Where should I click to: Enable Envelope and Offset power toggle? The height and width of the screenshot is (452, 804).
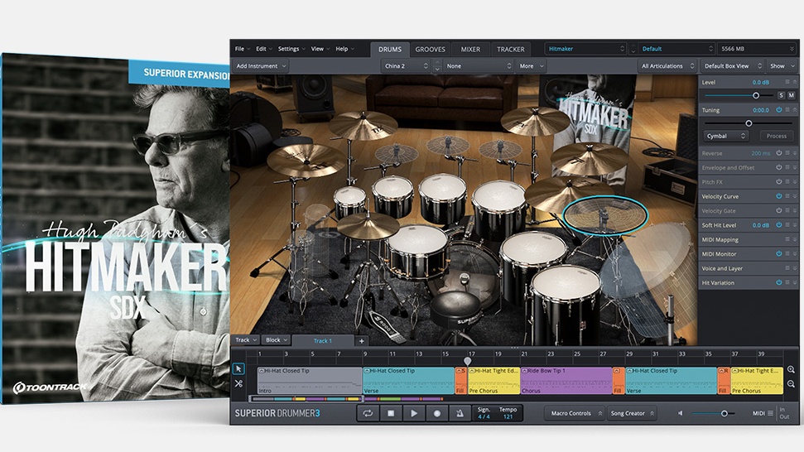click(x=779, y=167)
